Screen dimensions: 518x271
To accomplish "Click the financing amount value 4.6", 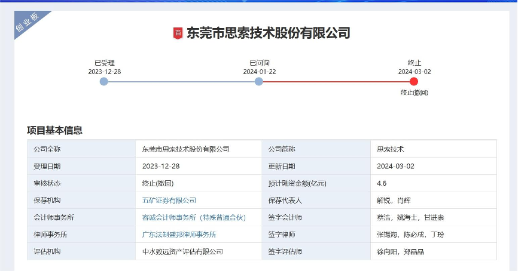I will [x=382, y=184].
